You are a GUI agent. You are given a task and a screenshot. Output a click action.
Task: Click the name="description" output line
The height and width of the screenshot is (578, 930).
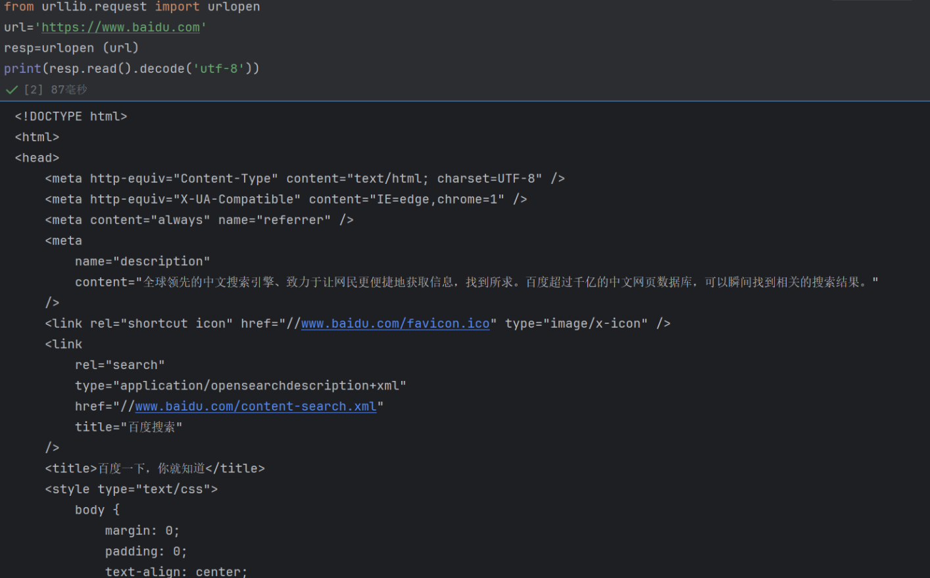143,261
